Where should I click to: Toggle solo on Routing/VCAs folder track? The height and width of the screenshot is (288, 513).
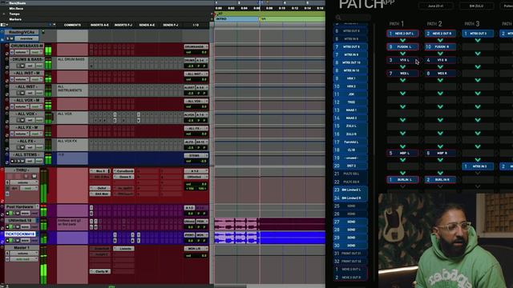[7, 38]
